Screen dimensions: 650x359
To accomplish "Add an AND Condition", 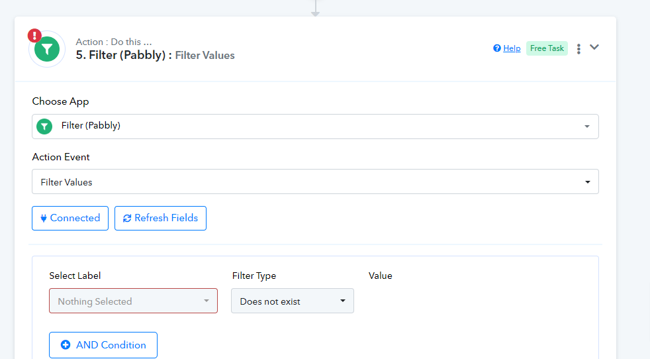I will (x=103, y=345).
